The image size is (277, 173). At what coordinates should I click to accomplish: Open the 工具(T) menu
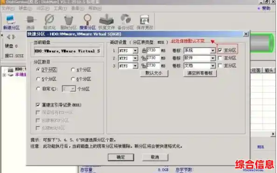(60, 8)
